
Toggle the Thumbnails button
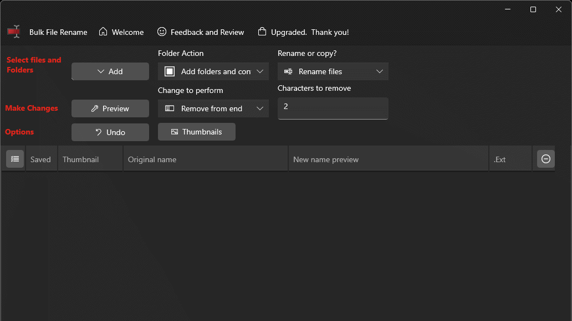196,132
